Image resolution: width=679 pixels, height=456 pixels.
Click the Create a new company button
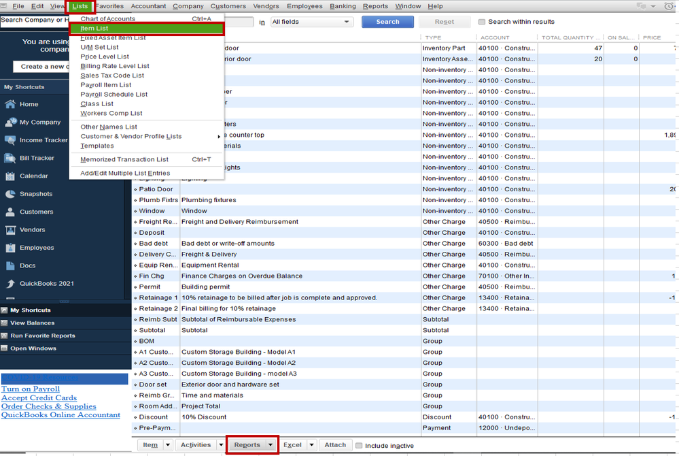point(41,66)
